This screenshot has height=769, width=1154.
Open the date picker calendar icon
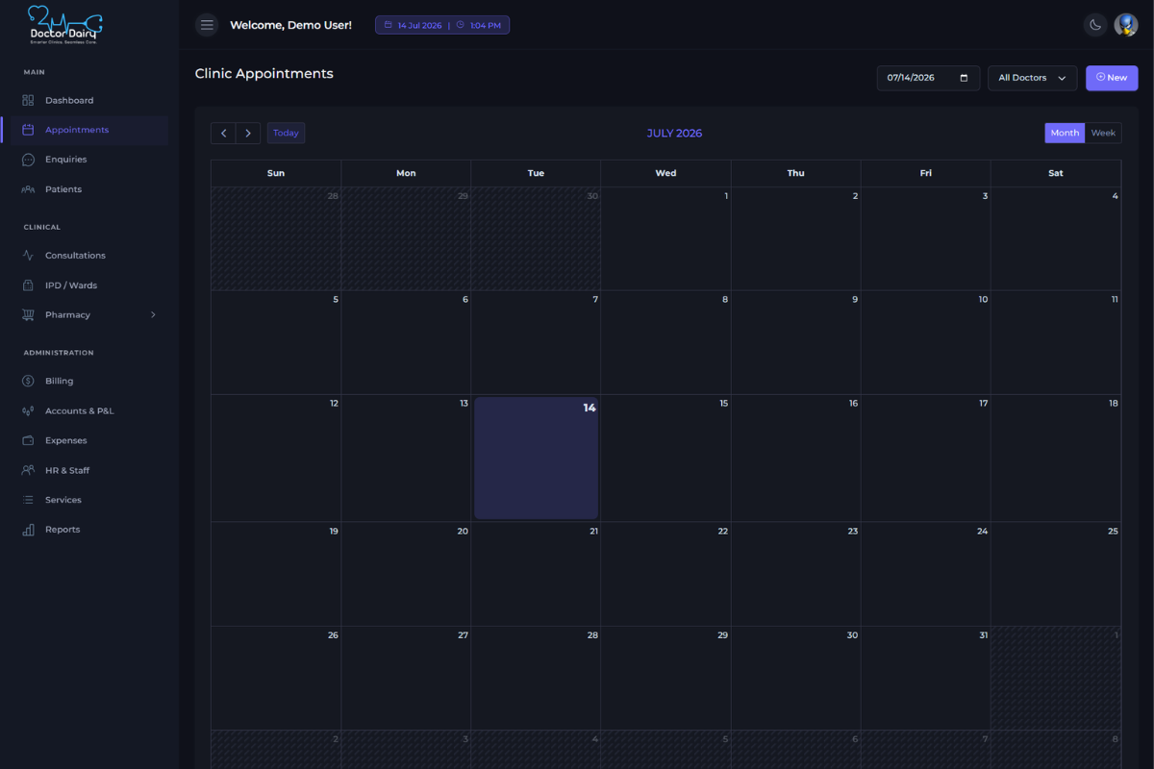click(x=965, y=78)
